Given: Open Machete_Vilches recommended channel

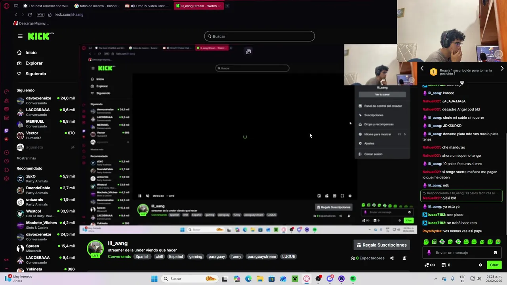Looking at the screenshot, I should click(x=46, y=225).
